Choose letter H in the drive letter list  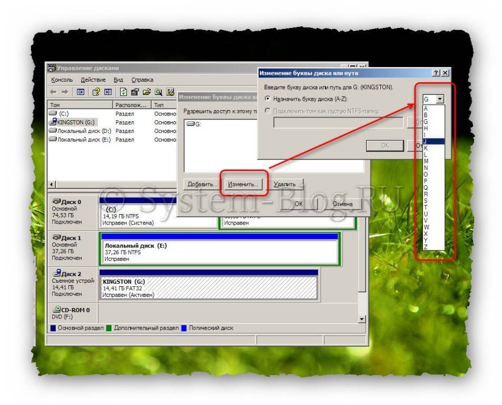coord(433,128)
